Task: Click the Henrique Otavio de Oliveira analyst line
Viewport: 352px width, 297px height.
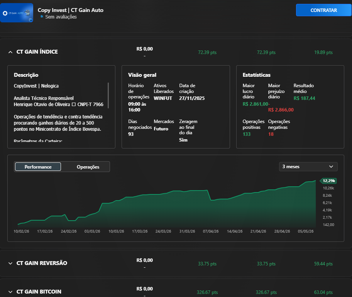Action: point(58,105)
